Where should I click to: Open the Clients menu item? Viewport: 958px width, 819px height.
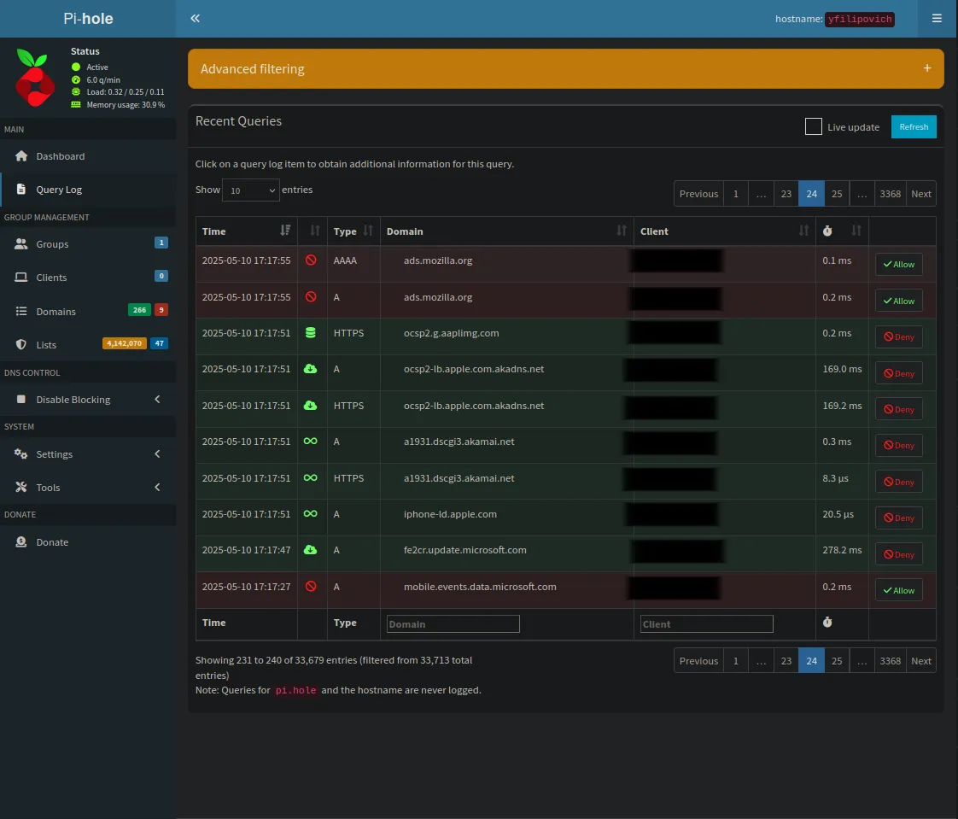pos(88,277)
